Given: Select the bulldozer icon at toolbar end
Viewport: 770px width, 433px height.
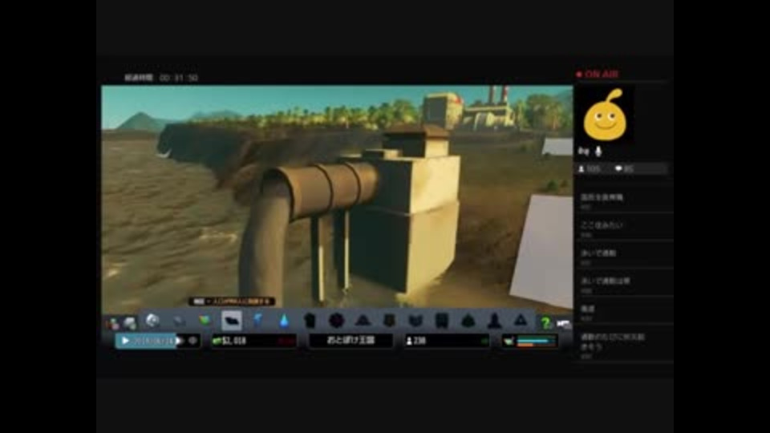Looking at the screenshot, I should point(563,323).
